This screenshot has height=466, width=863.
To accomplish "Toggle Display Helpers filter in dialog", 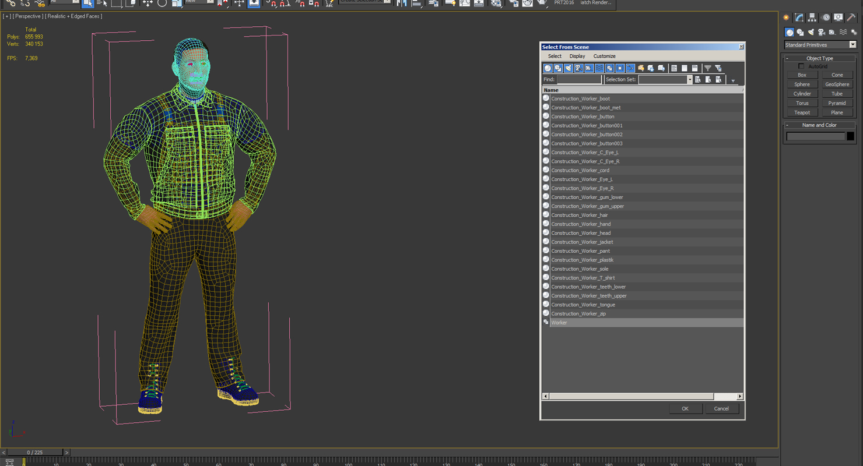I will click(x=589, y=68).
